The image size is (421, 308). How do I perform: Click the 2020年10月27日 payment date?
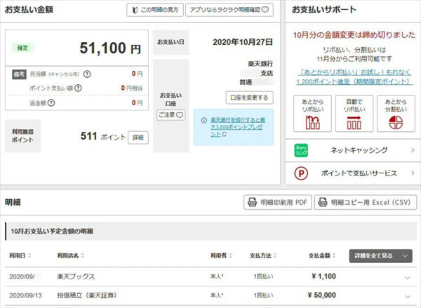tap(243, 42)
